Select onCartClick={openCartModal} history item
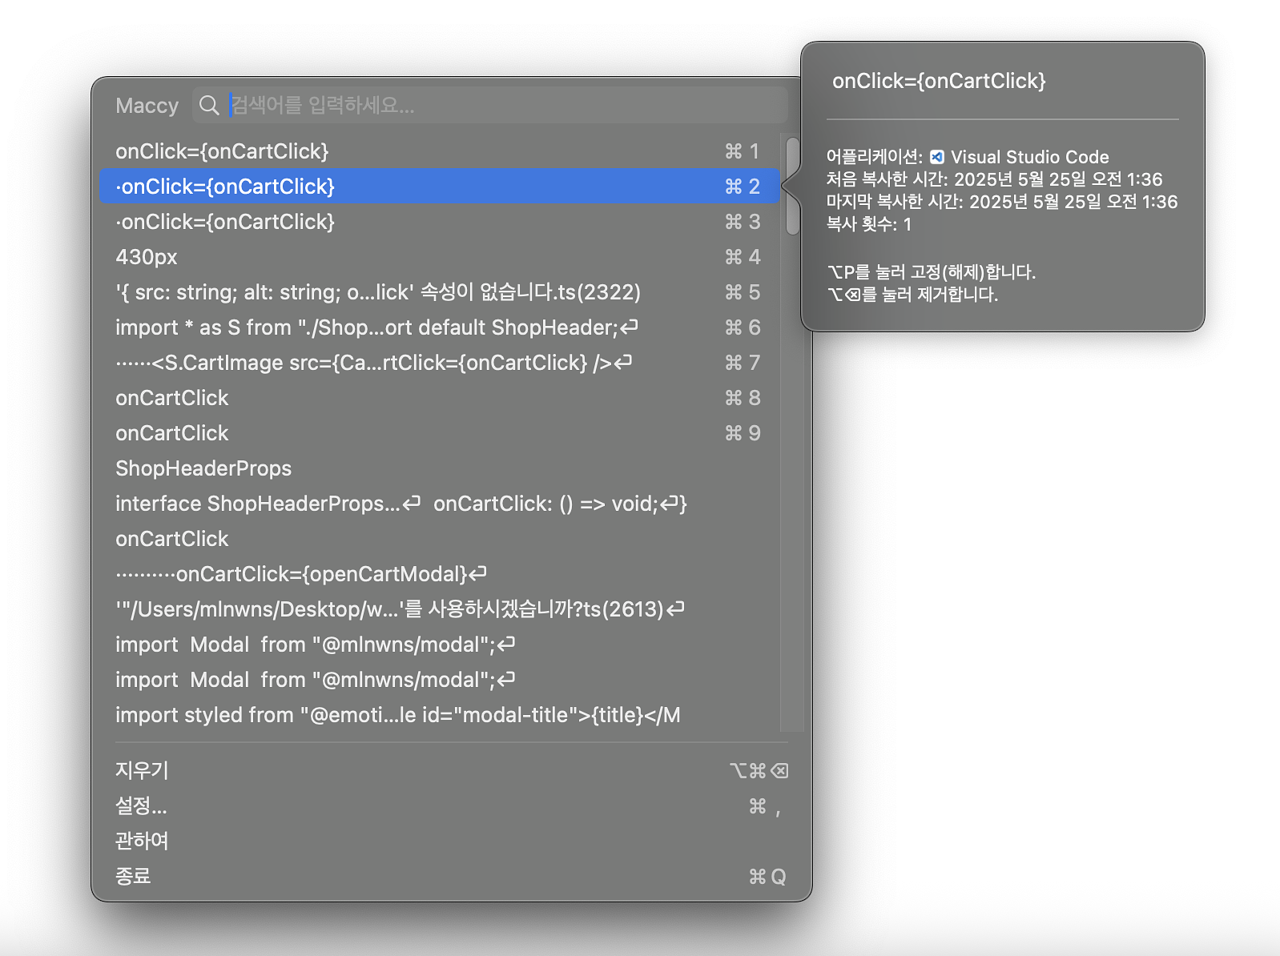Image resolution: width=1280 pixels, height=956 pixels. [301, 574]
